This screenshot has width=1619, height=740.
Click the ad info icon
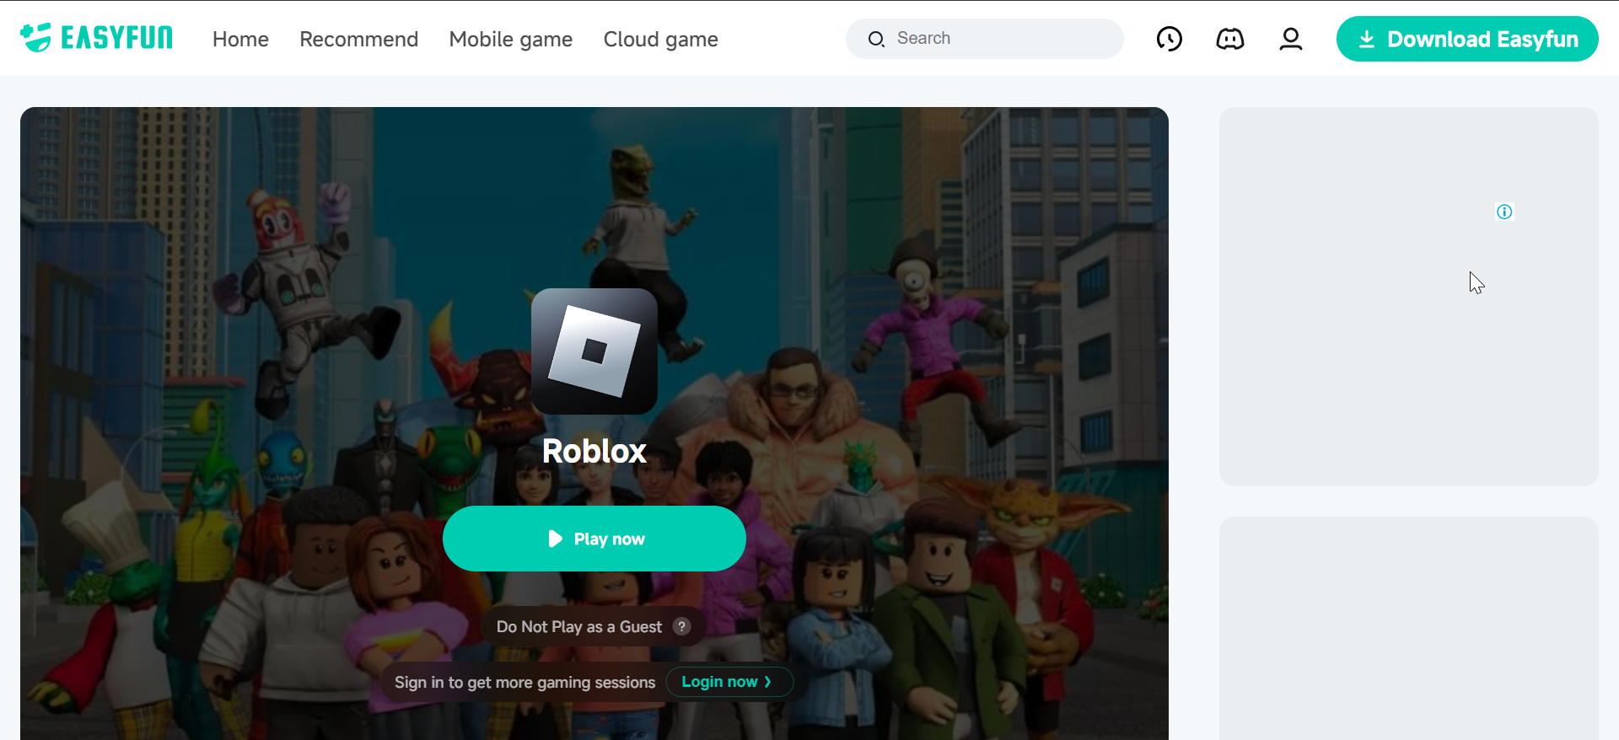click(1504, 212)
